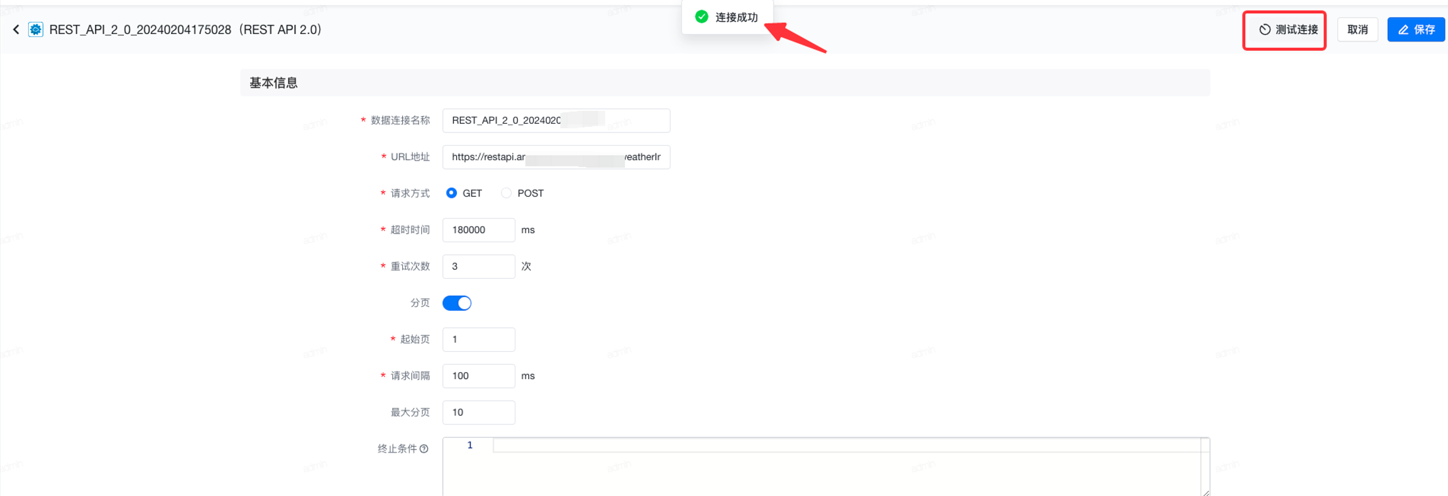Select POST request method

point(506,193)
